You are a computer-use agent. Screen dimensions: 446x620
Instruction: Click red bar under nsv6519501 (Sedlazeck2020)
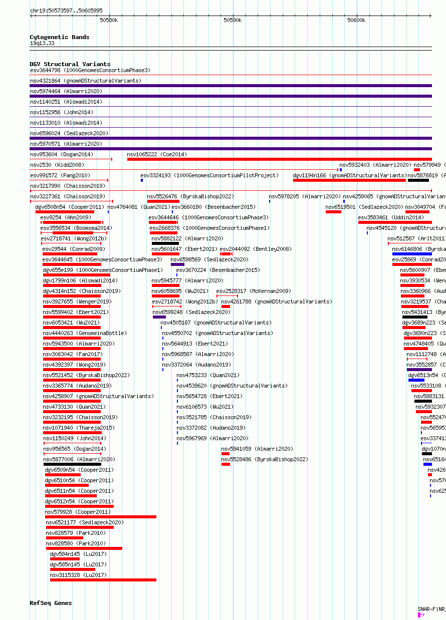(333, 212)
